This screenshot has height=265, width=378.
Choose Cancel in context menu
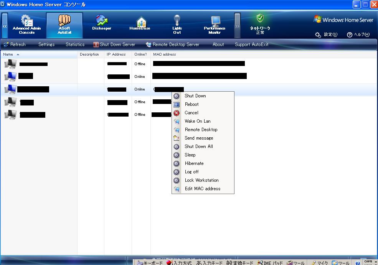coord(203,113)
